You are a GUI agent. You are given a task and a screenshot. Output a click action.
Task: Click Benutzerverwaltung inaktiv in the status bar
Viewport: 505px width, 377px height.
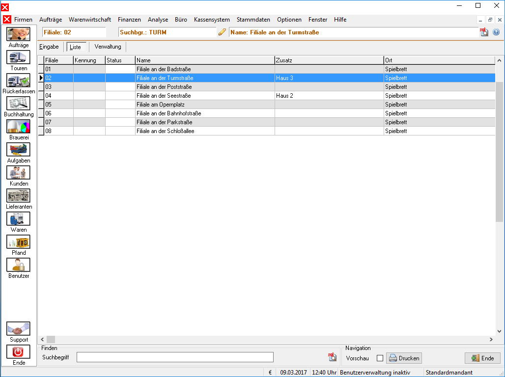375,373
